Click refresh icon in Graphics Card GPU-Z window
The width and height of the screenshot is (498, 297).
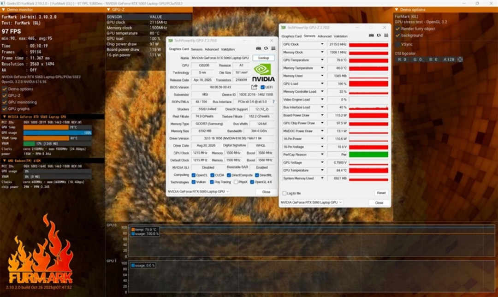266,48
